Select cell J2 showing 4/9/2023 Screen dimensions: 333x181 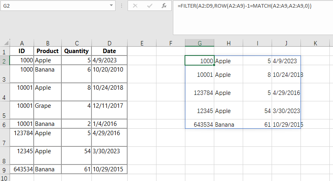(x=286, y=60)
